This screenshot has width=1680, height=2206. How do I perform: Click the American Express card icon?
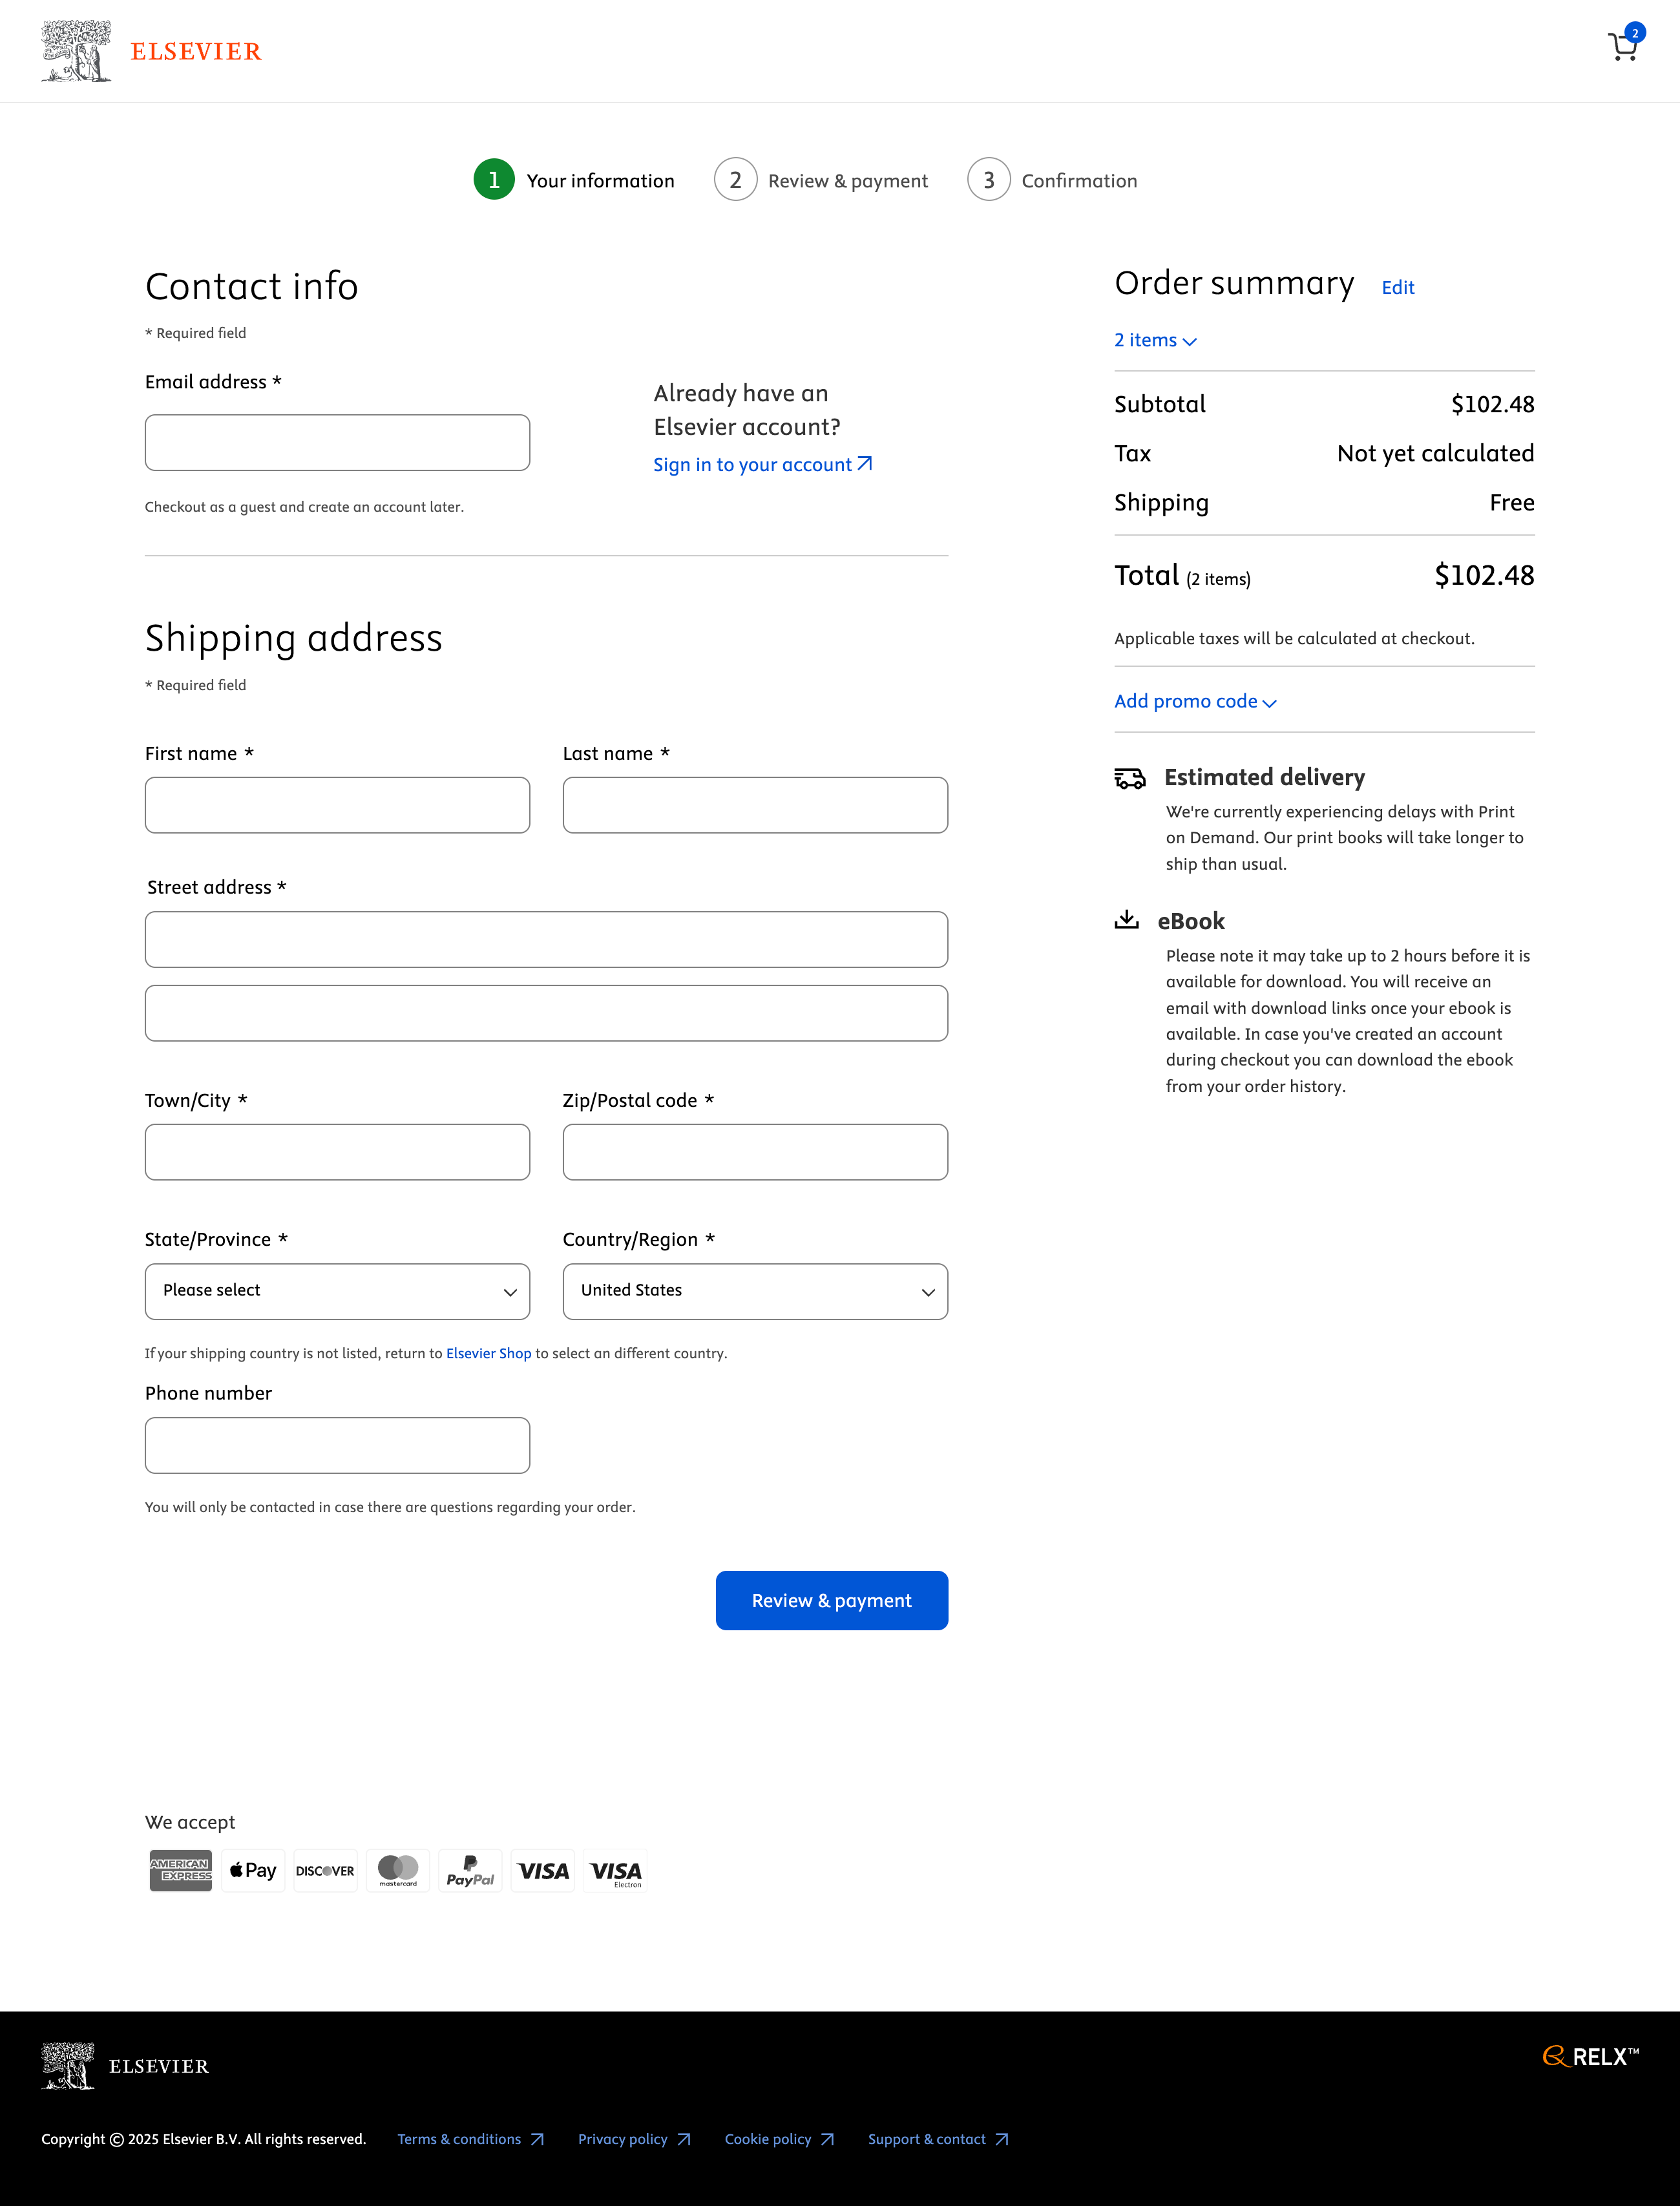tap(180, 1871)
